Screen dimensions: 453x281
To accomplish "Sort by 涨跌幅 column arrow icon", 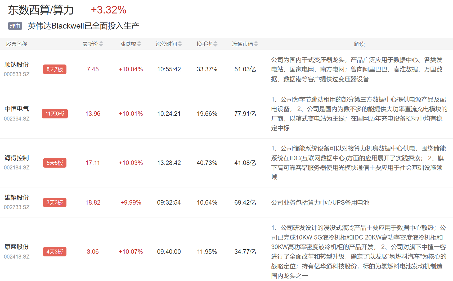I will [x=139, y=44].
